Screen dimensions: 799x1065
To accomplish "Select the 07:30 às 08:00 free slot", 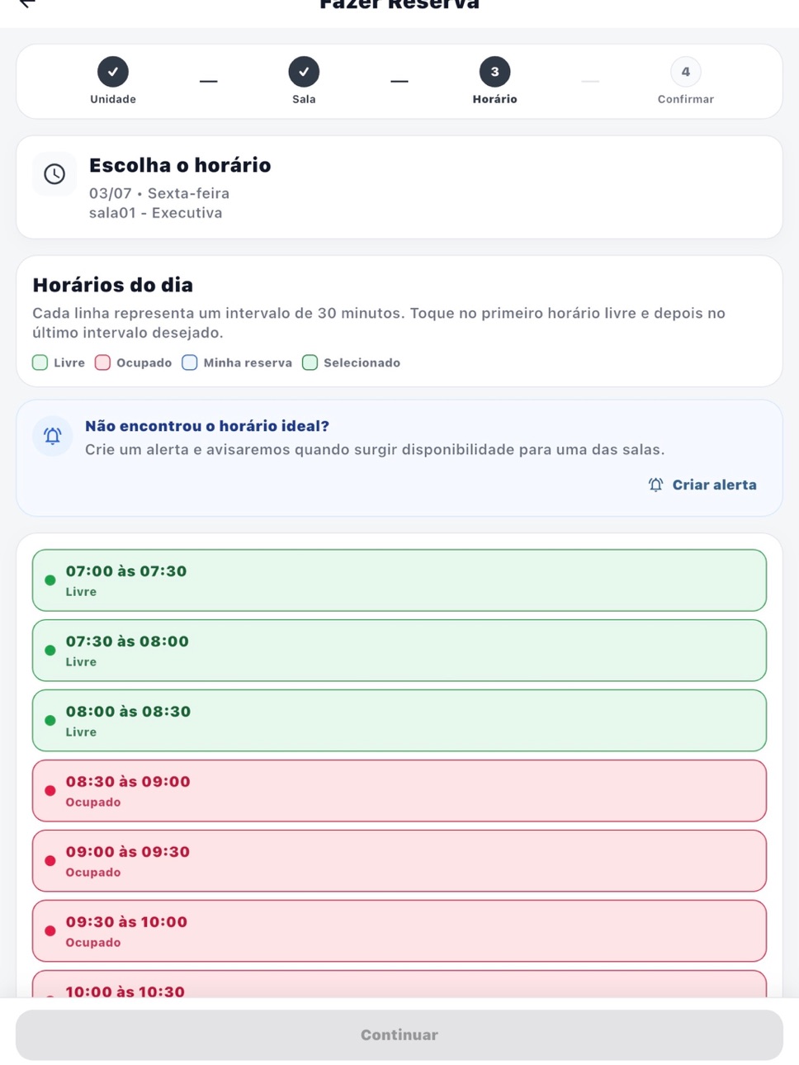I will 399,651.
